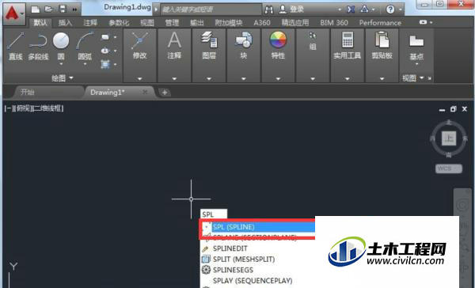Open the WCS coordinate system dropdown
Screen dimensions: 475x288
coord(449,169)
